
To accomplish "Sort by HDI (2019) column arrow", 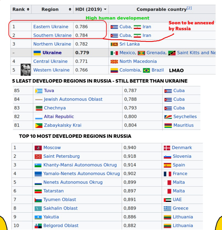I will point(105,9).
